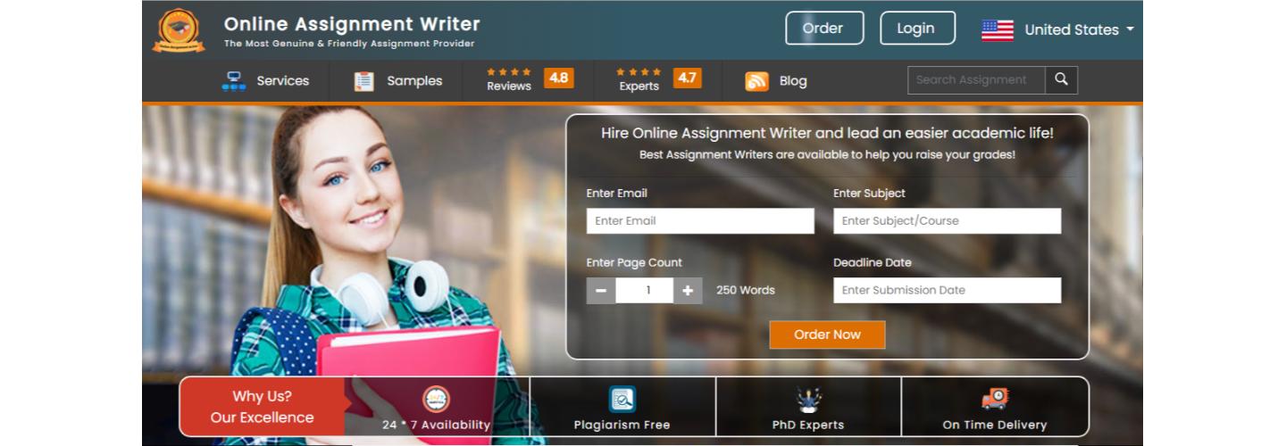The width and height of the screenshot is (1286, 446).
Task: Click the magnifier search button
Action: click(x=1061, y=80)
